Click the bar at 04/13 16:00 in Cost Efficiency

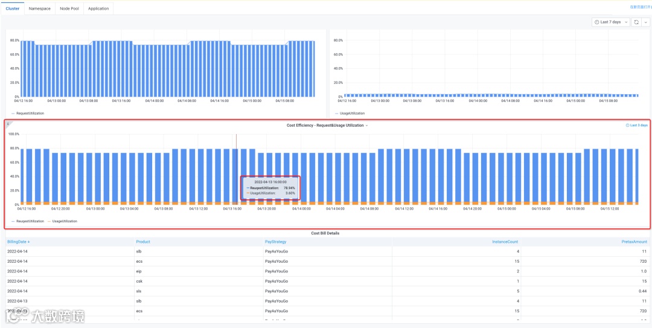pyautogui.click(x=235, y=176)
